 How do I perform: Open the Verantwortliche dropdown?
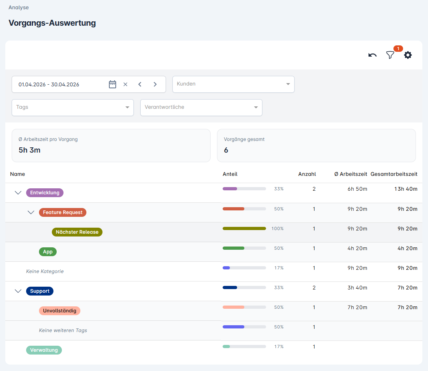click(201, 108)
